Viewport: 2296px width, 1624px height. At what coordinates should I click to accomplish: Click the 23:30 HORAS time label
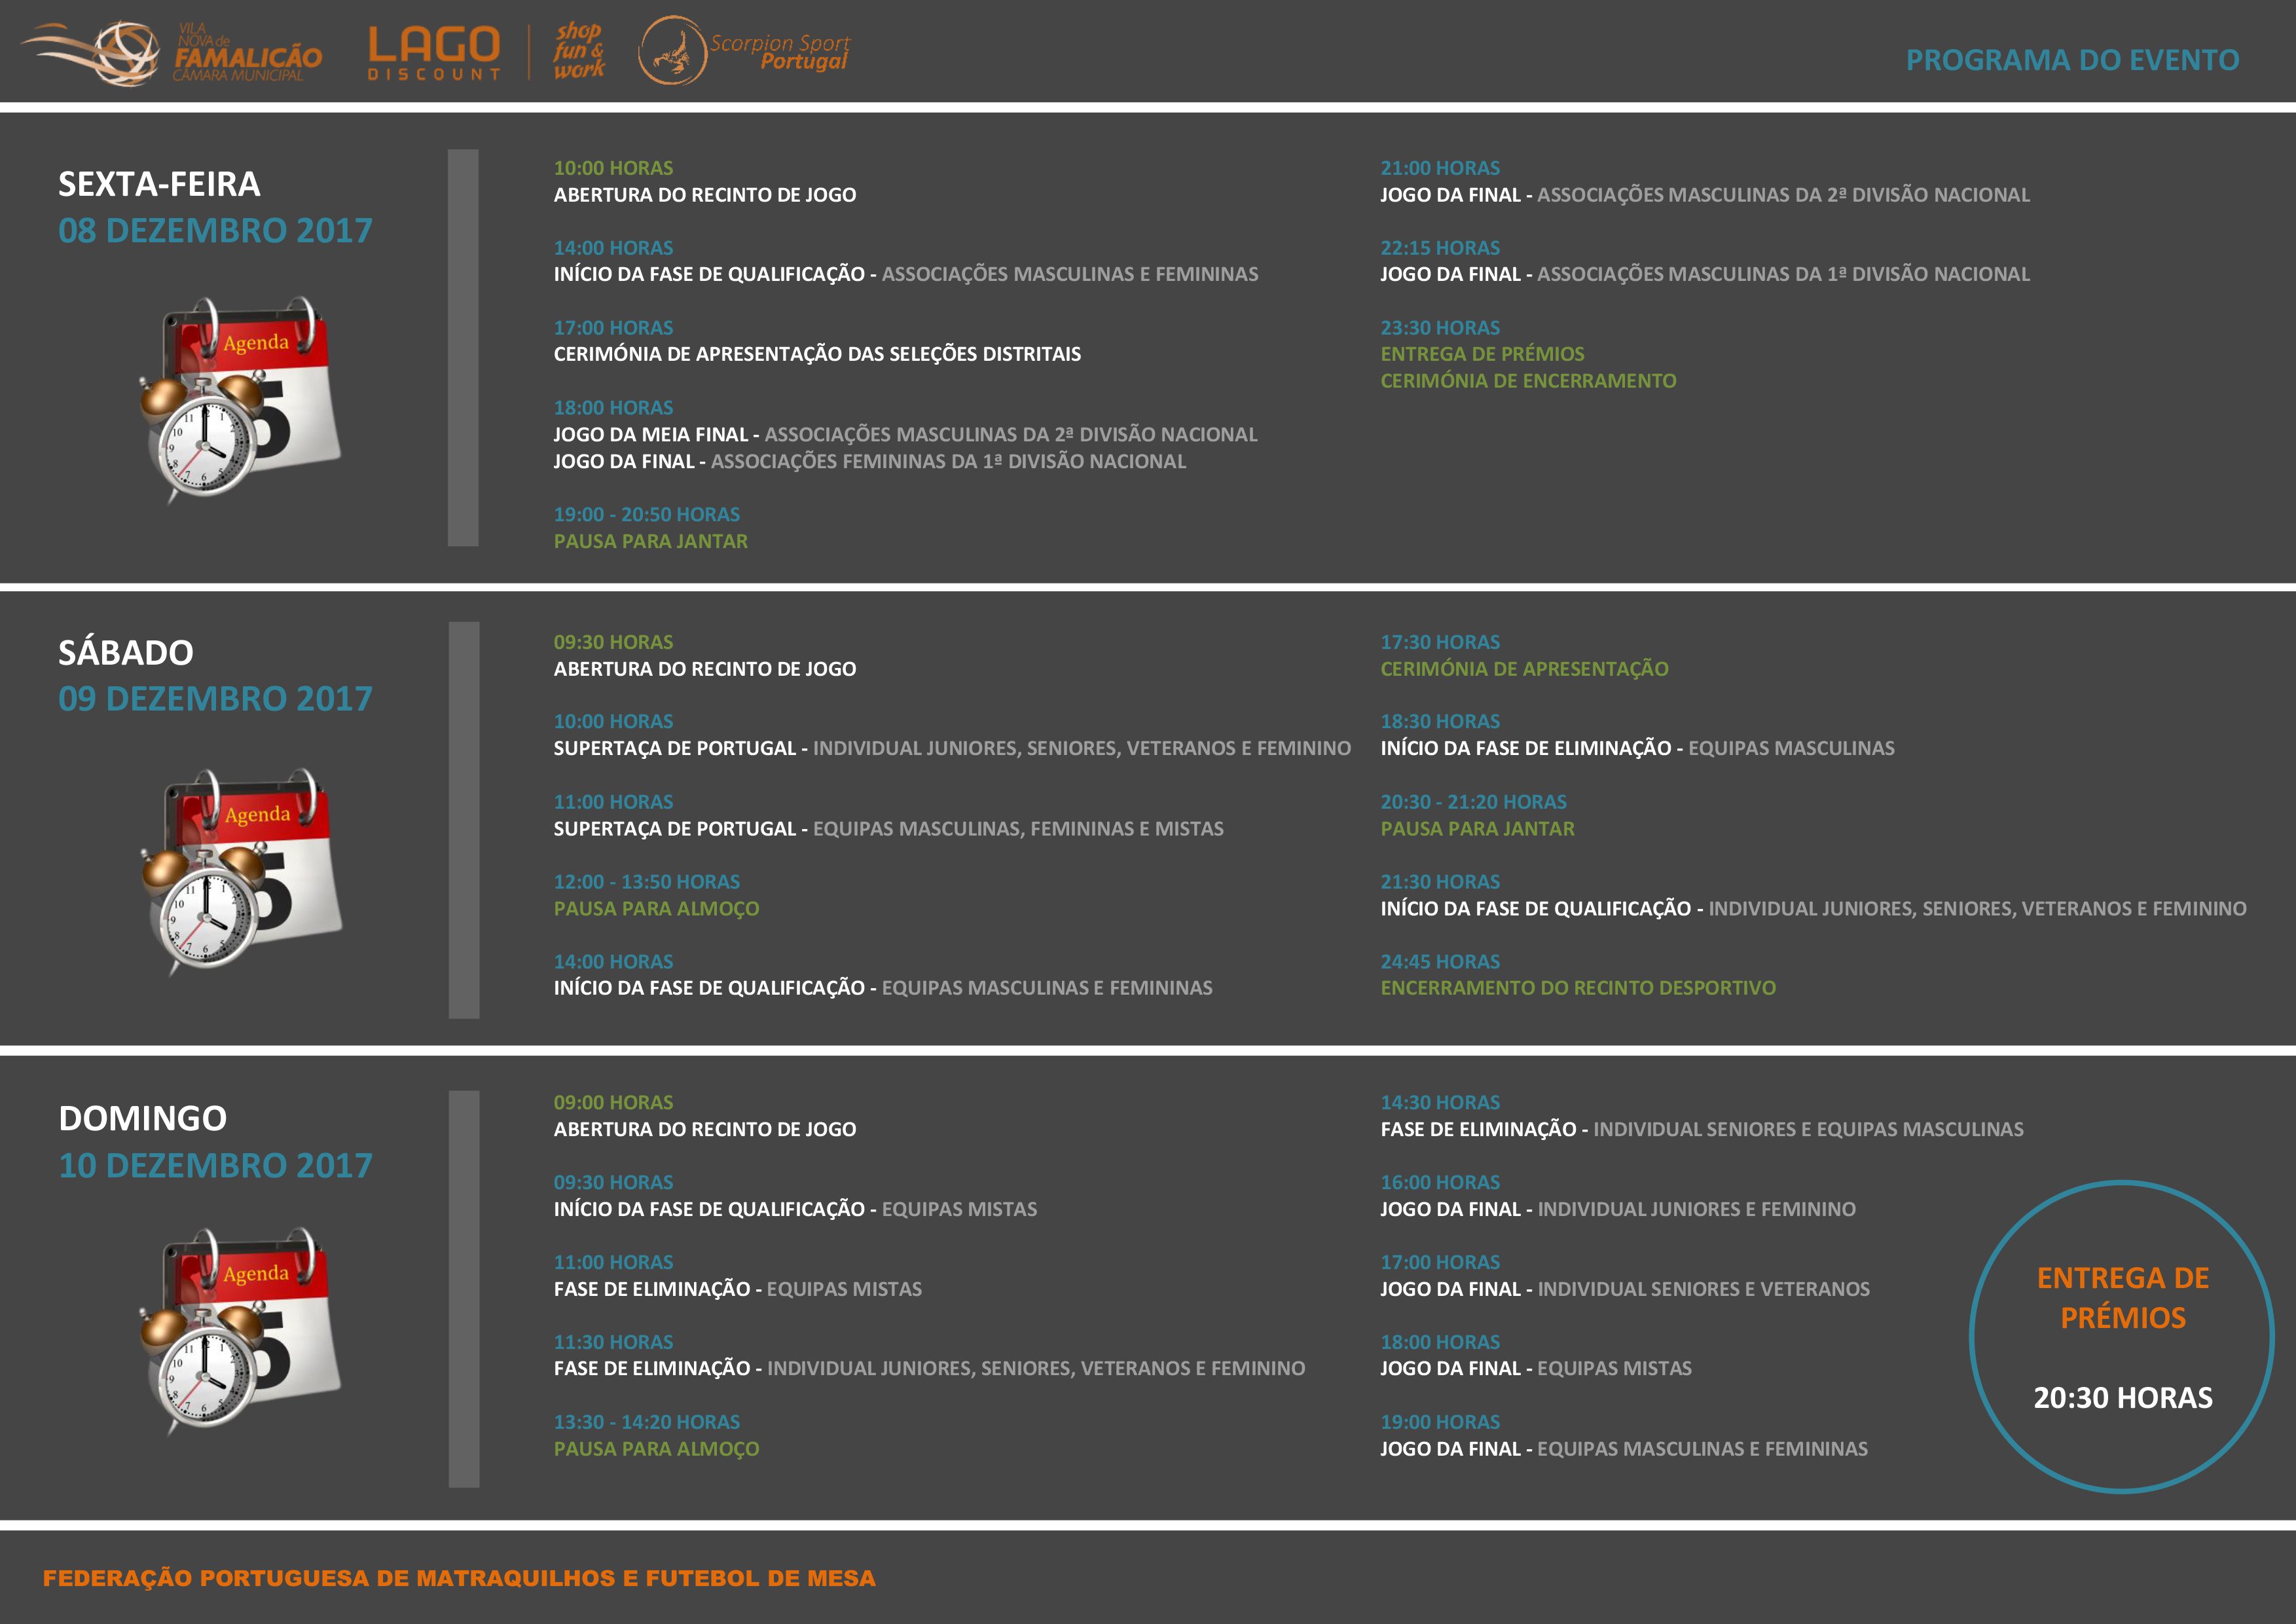[x=1440, y=328]
